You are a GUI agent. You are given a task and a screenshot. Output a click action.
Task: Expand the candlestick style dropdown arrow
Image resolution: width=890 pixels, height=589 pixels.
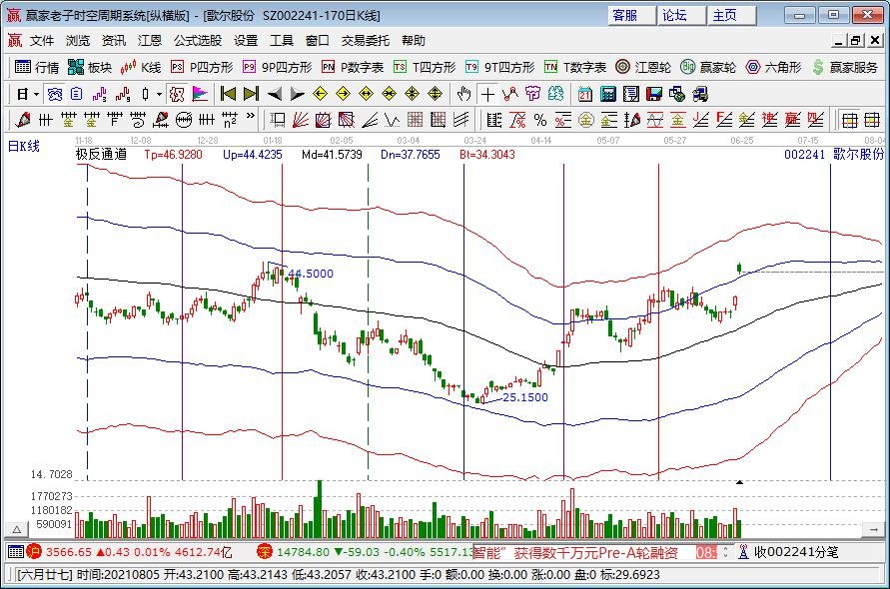pos(160,94)
